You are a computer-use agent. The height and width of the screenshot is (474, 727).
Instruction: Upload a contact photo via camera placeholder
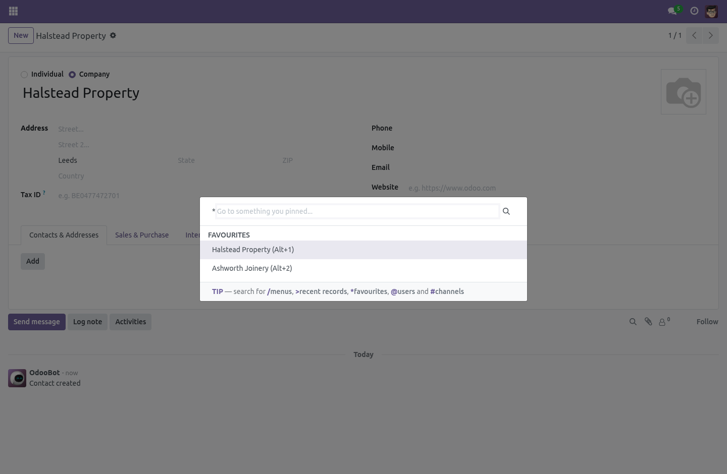[684, 92]
